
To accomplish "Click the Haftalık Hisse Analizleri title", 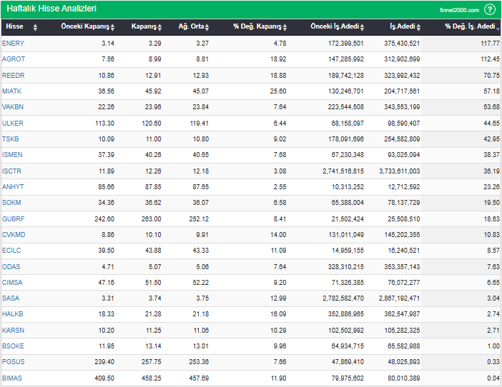I will tap(51, 9).
